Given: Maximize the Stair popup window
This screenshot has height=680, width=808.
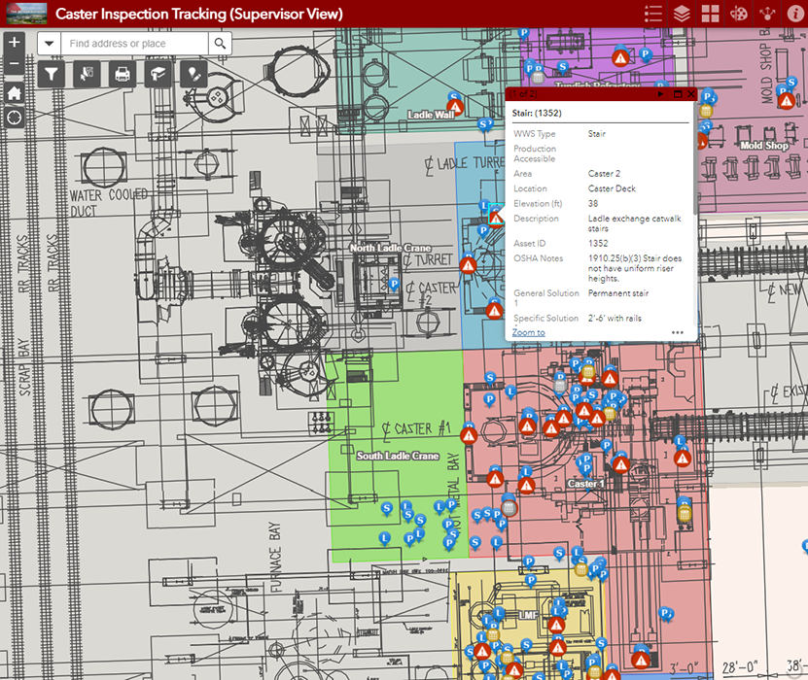Looking at the screenshot, I should [x=677, y=94].
